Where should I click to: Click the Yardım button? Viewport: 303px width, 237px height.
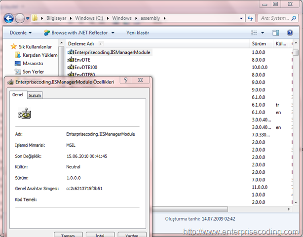pyautogui.click(x=132, y=235)
